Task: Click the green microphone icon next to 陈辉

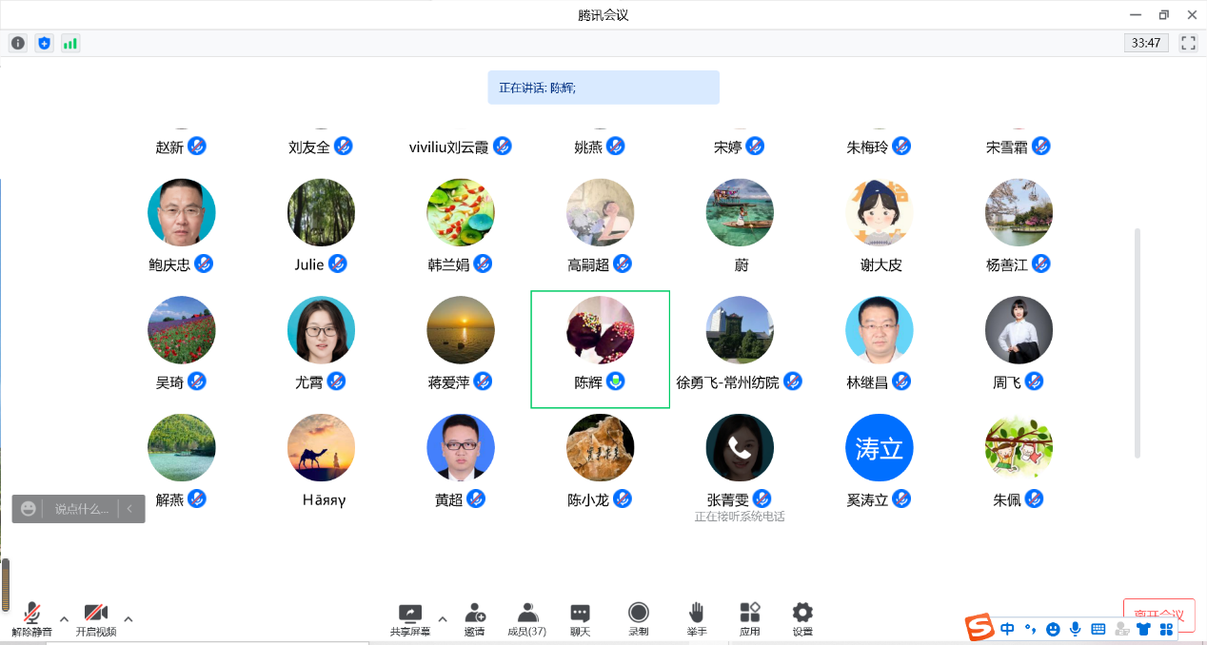Action: [x=617, y=381]
